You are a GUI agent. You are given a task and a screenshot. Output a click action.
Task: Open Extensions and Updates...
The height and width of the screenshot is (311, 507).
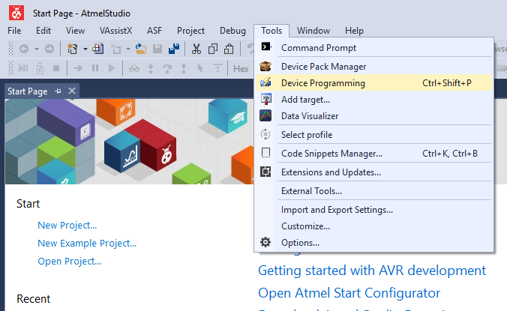pyautogui.click(x=374, y=172)
